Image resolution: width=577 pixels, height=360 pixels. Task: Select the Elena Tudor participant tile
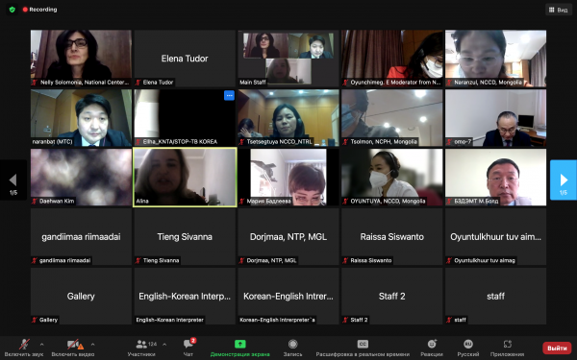click(x=185, y=58)
